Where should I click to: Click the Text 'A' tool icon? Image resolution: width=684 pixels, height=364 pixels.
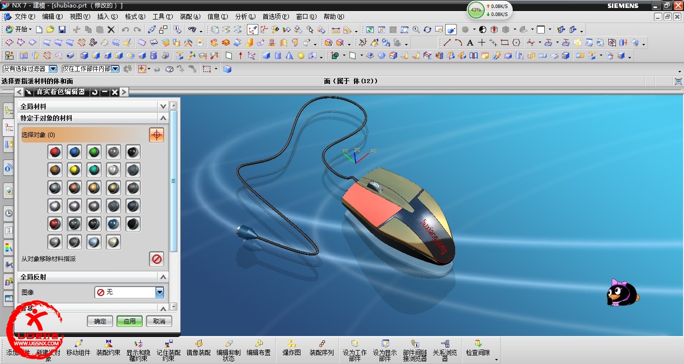[x=470, y=42]
